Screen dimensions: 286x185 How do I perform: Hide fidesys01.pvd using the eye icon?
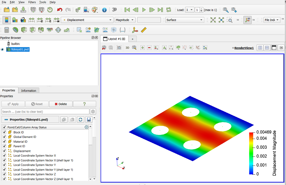click(2, 50)
